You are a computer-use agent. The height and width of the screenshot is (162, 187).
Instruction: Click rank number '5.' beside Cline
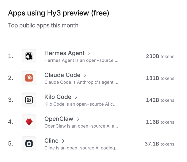click(11, 144)
